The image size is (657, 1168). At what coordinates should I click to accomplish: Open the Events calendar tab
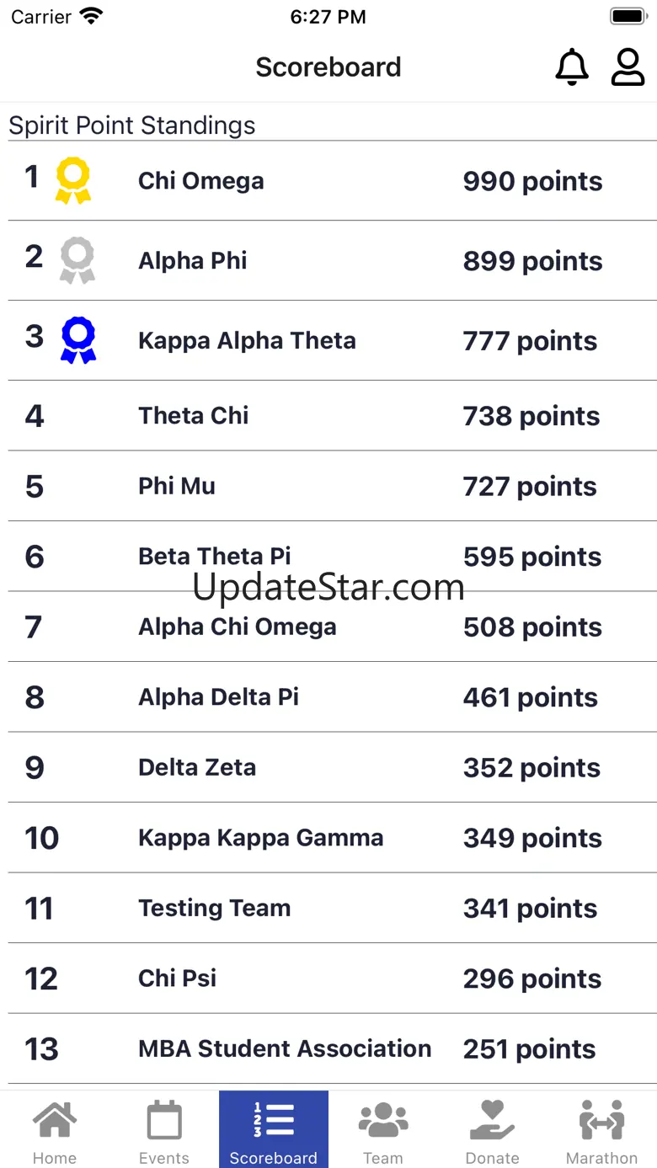point(164,1130)
